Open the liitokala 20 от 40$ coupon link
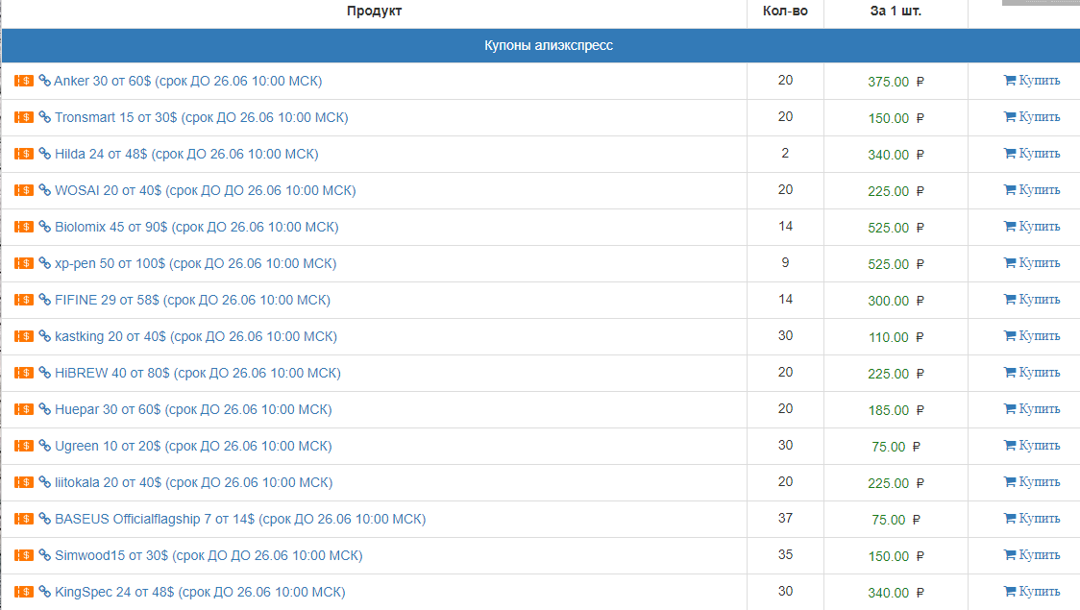Screen dimensions: 1080x610 tap(193, 482)
